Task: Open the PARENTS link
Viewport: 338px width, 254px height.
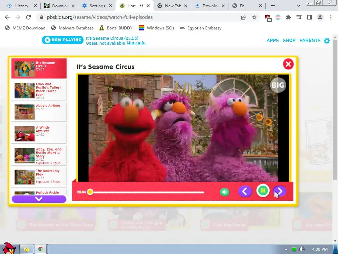Action: pos(310,40)
